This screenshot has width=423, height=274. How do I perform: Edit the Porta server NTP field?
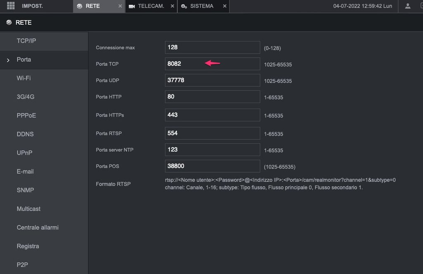(212, 150)
